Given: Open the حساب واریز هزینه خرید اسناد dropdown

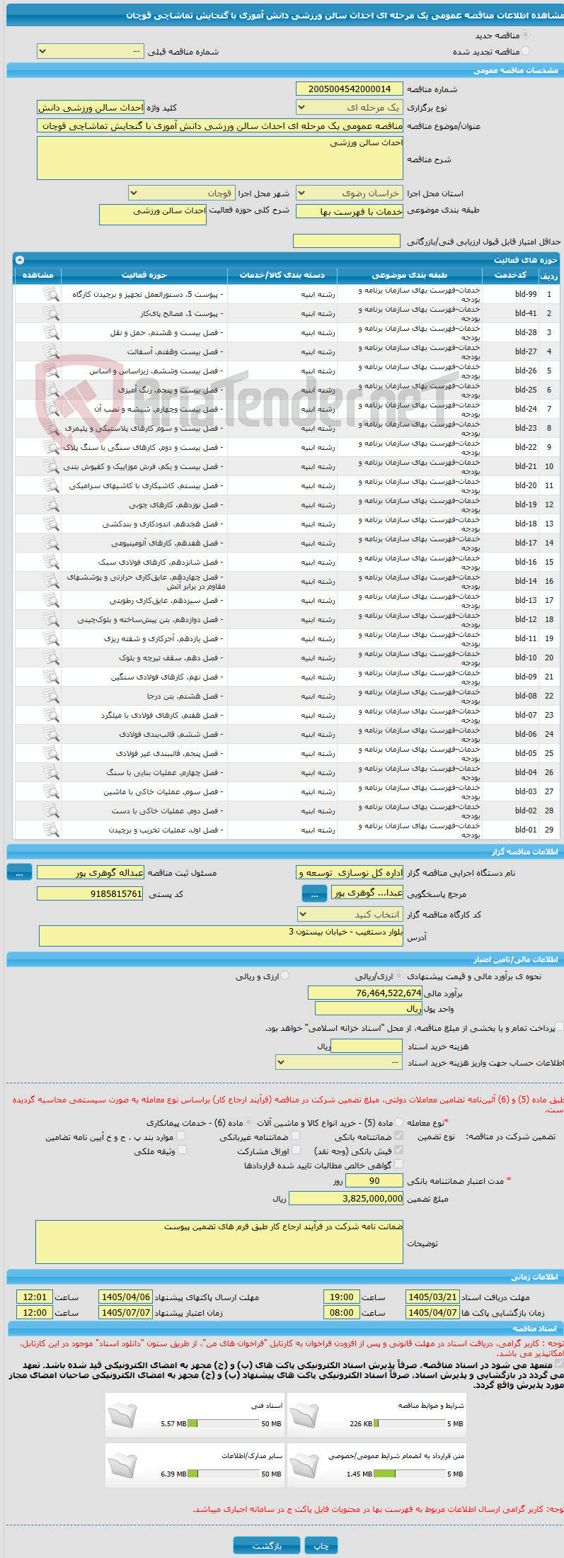Looking at the screenshot, I should point(339,1063).
